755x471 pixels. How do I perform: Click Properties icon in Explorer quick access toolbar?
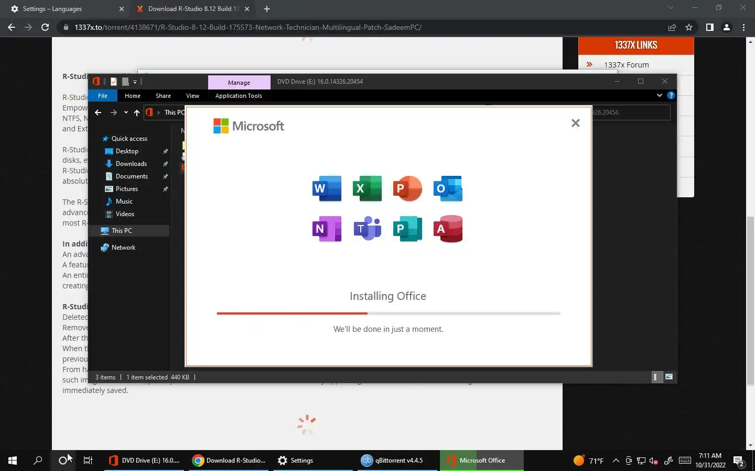(113, 81)
